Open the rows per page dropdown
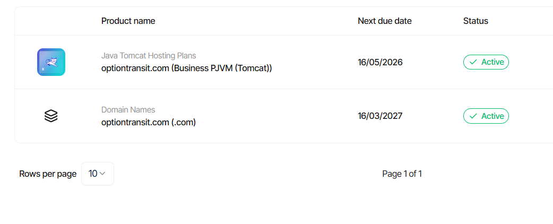The width and height of the screenshot is (553, 224). click(x=98, y=174)
